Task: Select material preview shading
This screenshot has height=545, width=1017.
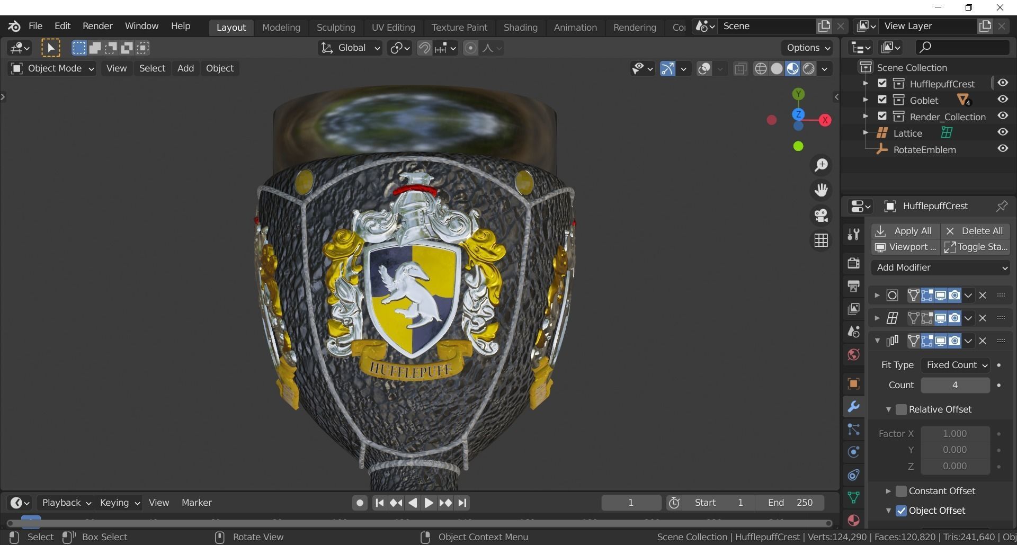Action: (792, 69)
